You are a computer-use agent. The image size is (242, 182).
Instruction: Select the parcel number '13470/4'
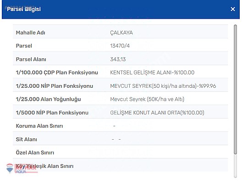click(x=120, y=46)
